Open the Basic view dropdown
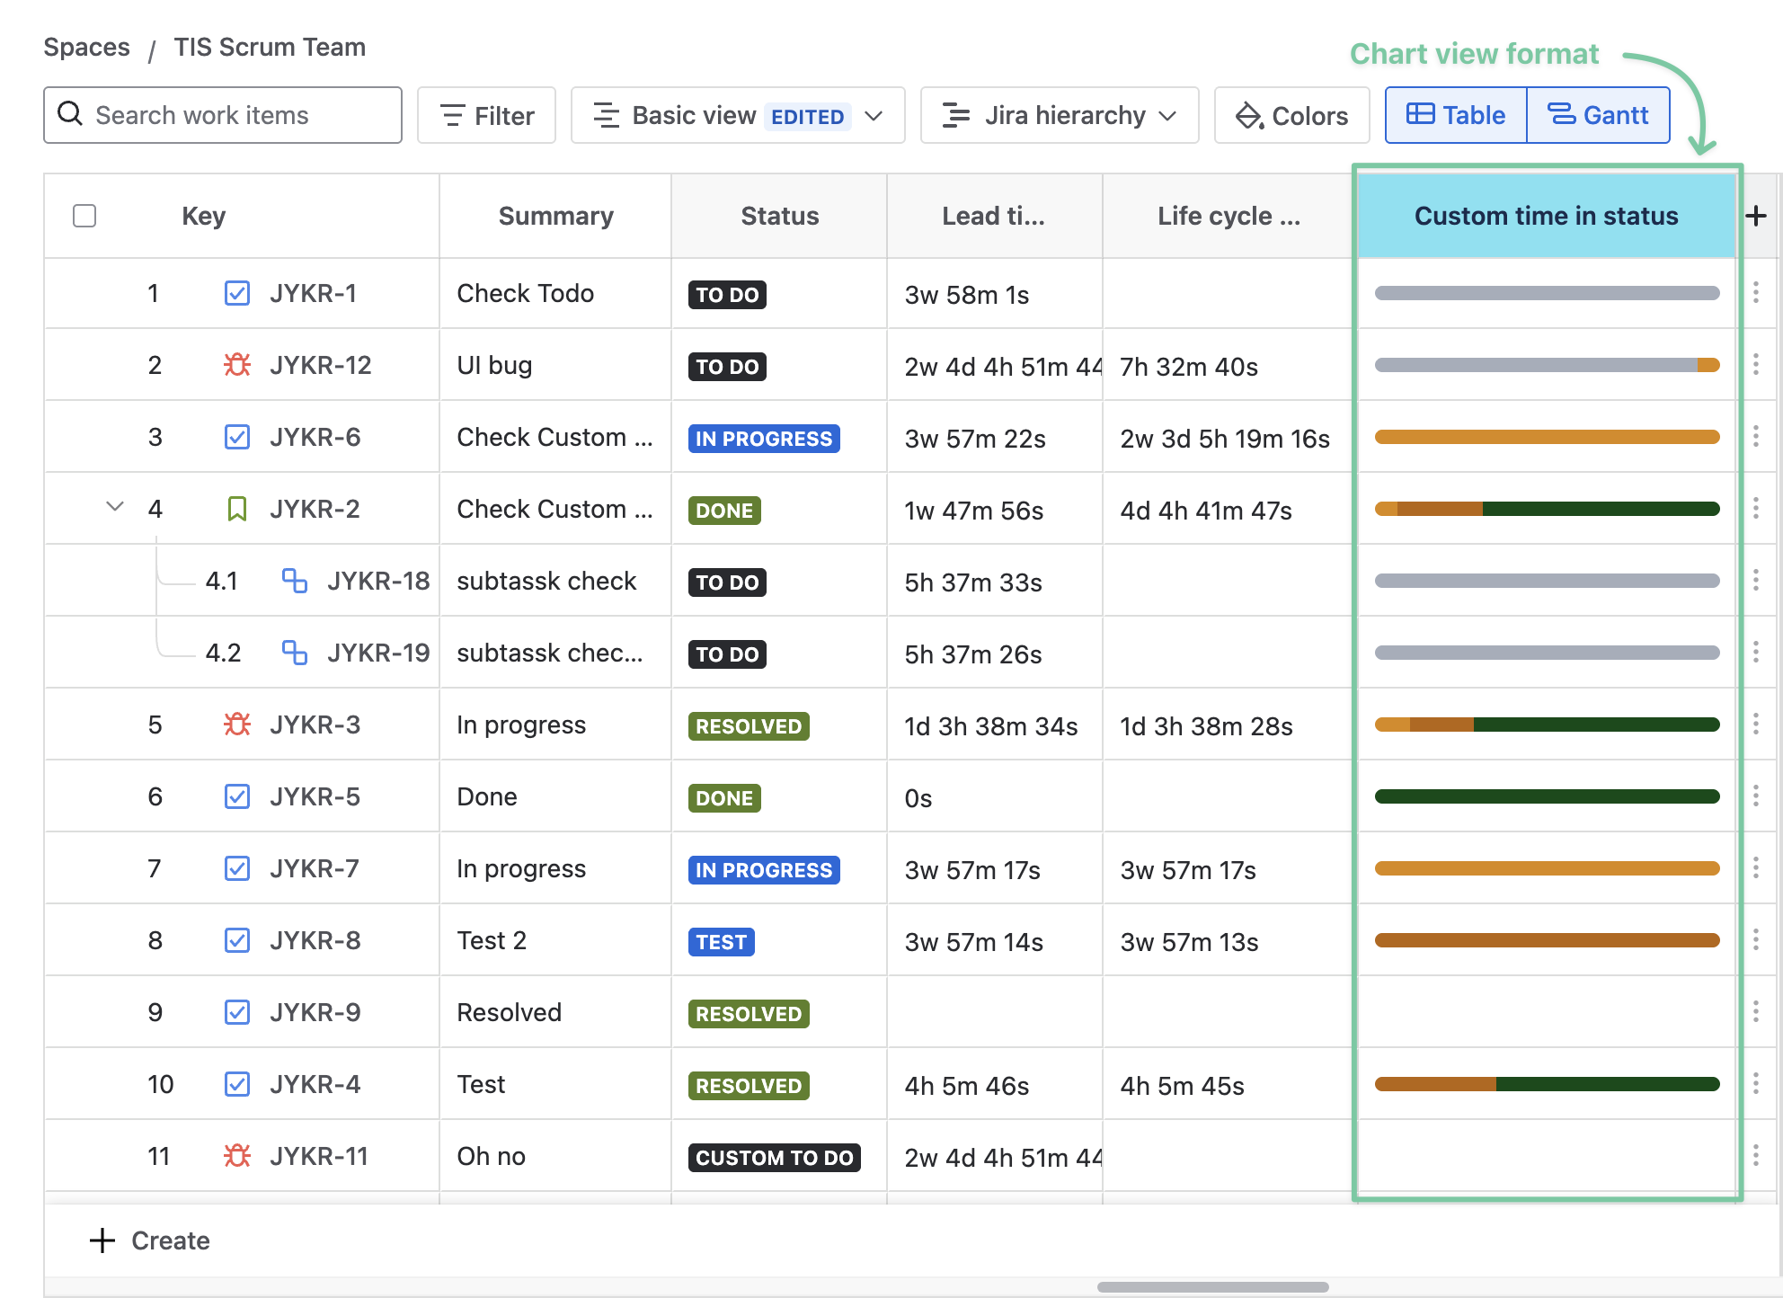 point(737,115)
